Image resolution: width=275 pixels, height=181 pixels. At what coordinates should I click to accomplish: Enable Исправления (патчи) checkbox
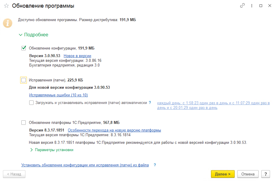click(x=24, y=80)
